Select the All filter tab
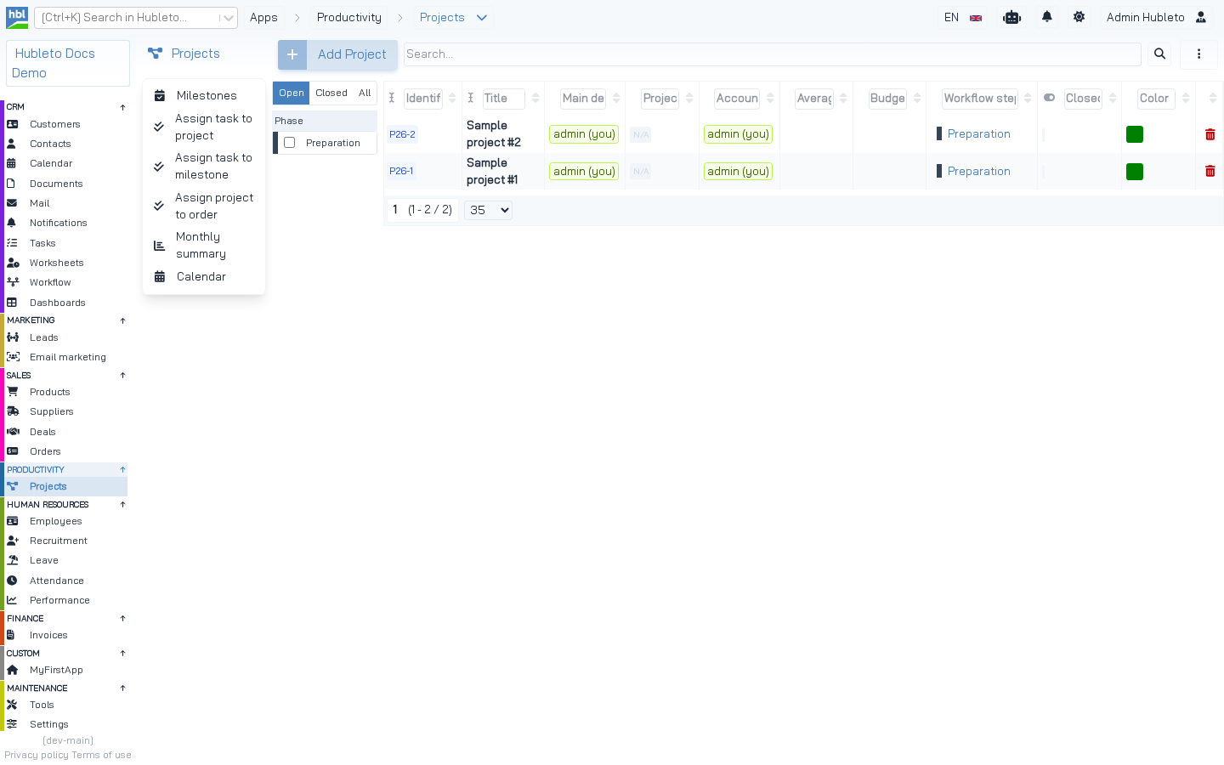The width and height of the screenshot is (1224, 765). pos(365,93)
